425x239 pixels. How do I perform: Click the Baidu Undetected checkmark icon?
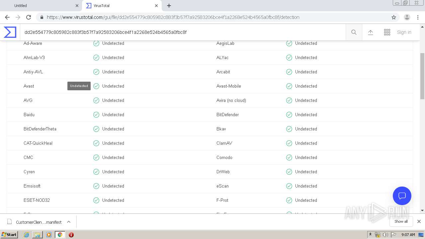click(96, 115)
